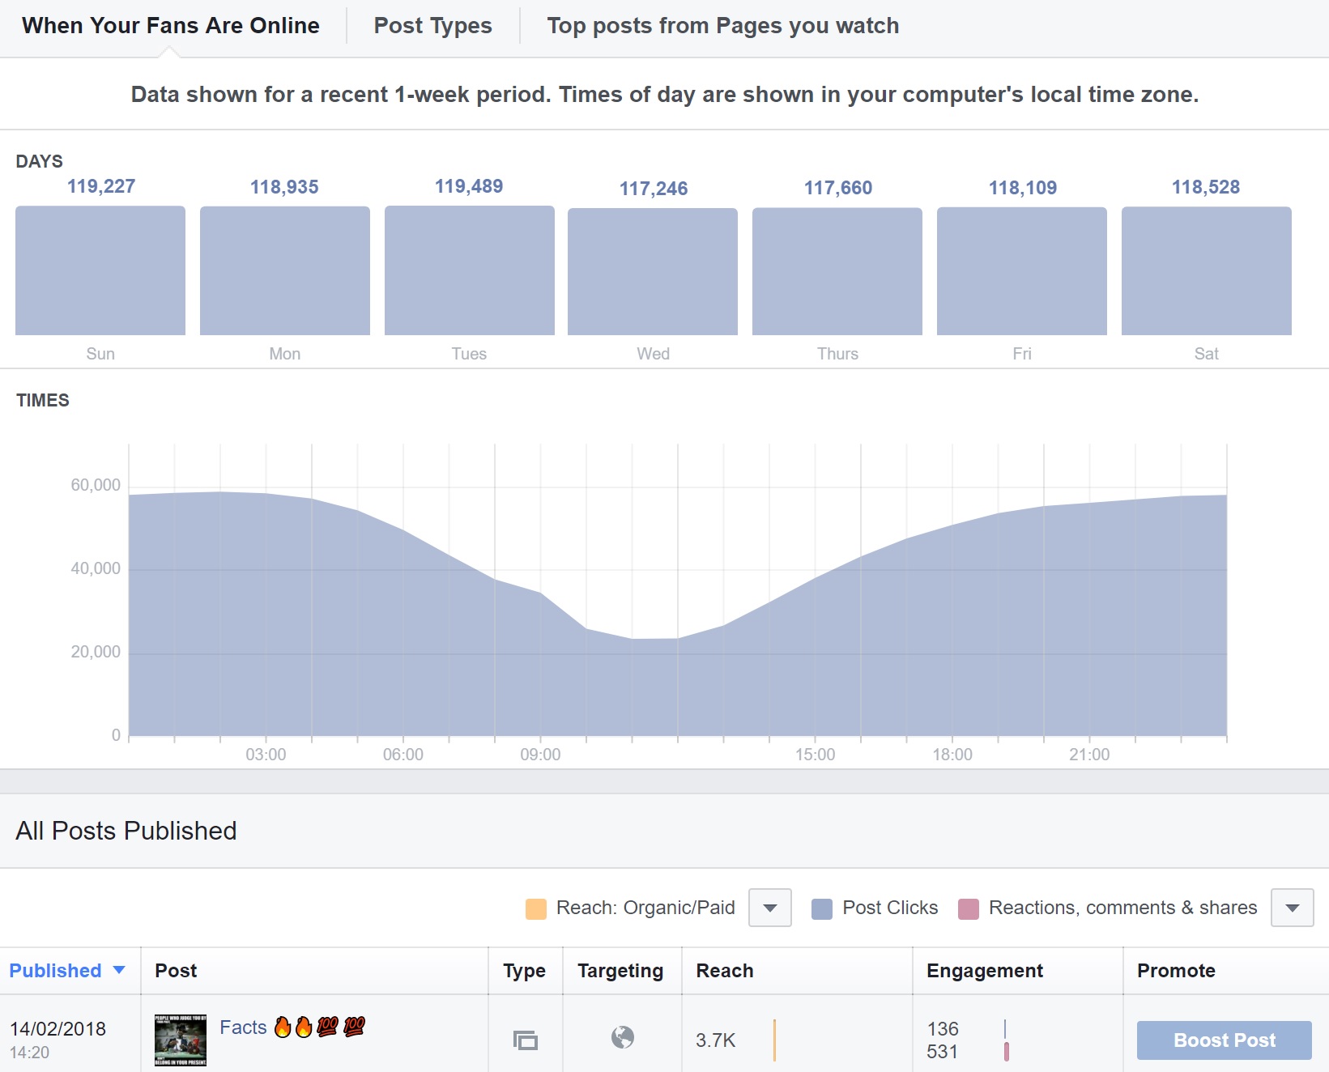Click the Published sort arrow icon
The width and height of the screenshot is (1329, 1072).
point(119,970)
